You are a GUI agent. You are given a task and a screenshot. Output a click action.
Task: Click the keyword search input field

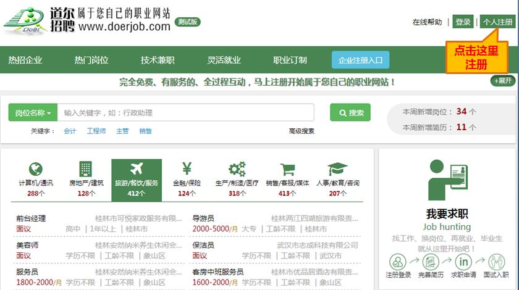185,113
